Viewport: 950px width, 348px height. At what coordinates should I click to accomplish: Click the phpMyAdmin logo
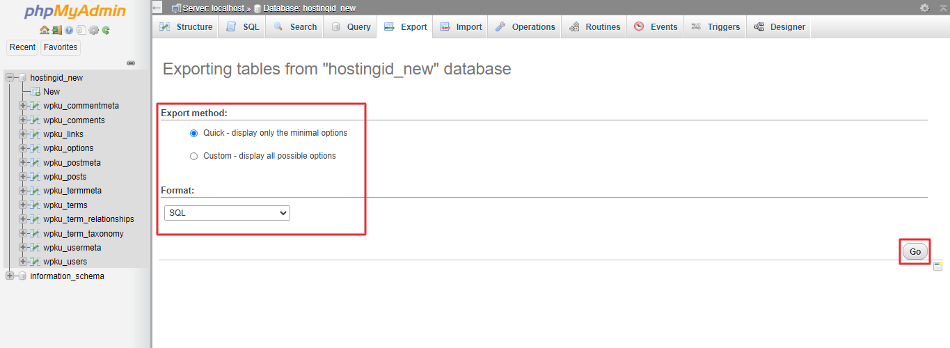click(x=75, y=11)
